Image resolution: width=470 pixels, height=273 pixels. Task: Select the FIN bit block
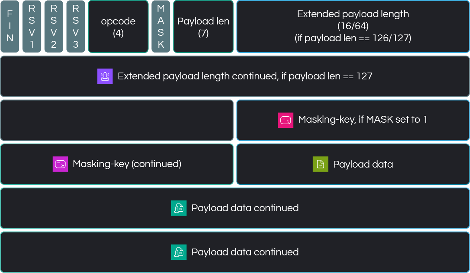pyautogui.click(x=10, y=26)
